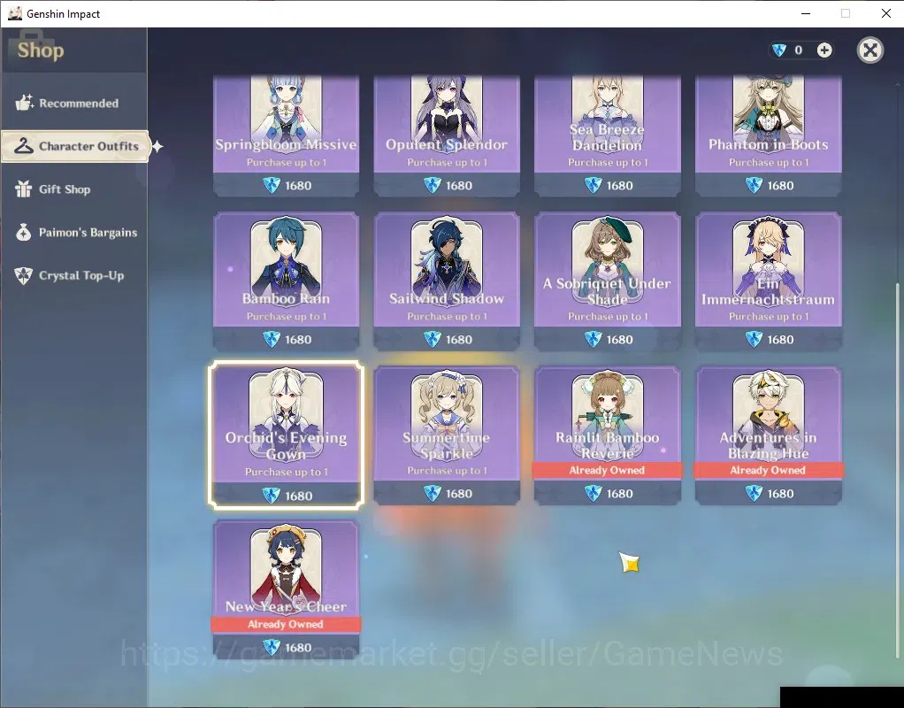The width and height of the screenshot is (904, 708).
Task: Click Already Owned label on Adventures in Blazing Hue
Action: pos(769,470)
